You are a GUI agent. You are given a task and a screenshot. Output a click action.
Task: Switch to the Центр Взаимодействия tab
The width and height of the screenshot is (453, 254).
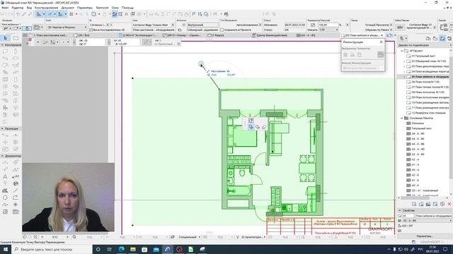coord(270,35)
